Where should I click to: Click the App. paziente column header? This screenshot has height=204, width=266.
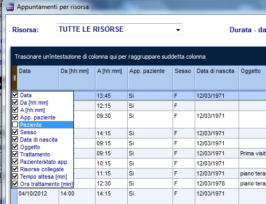(x=150, y=78)
